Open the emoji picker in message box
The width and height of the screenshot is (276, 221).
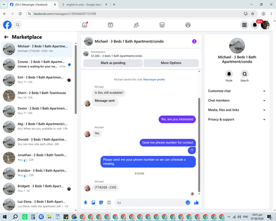[x=188, y=202]
